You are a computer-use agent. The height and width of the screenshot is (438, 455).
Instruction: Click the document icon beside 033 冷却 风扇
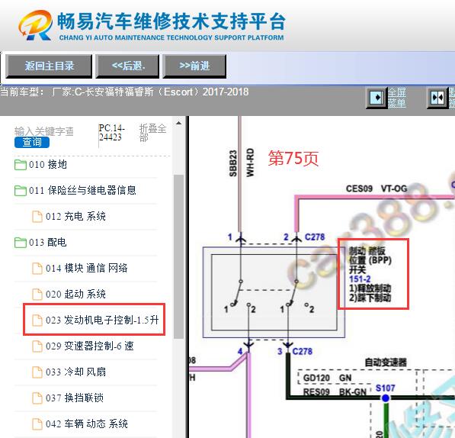pos(37,372)
